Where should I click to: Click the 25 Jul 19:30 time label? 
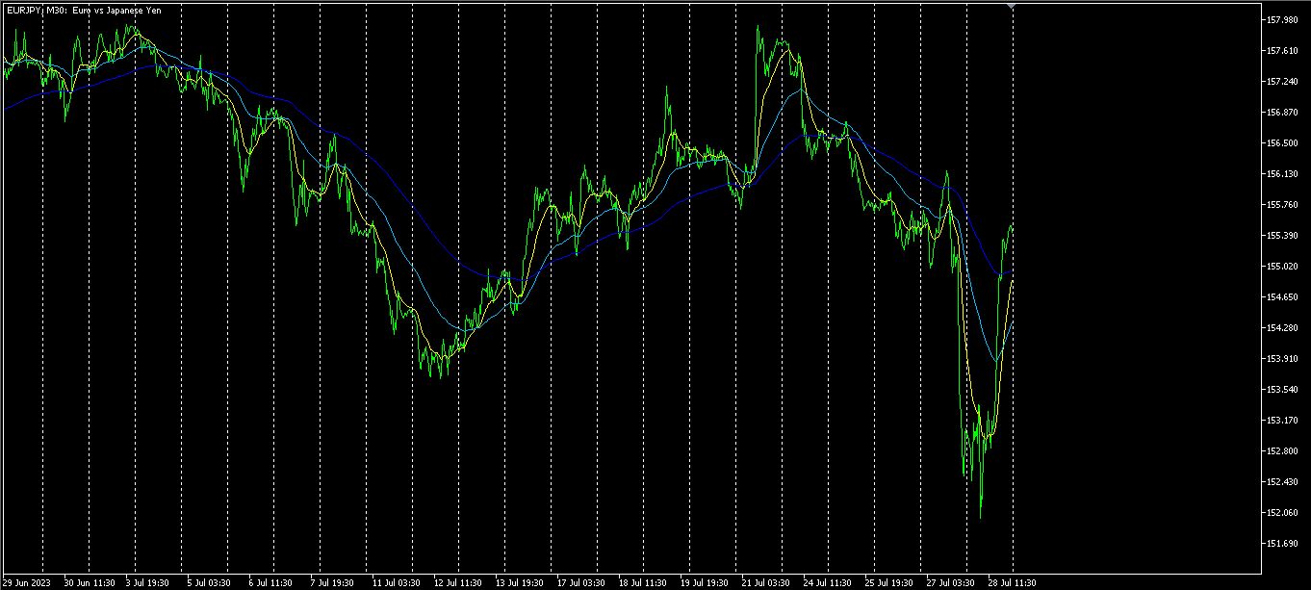click(x=889, y=582)
